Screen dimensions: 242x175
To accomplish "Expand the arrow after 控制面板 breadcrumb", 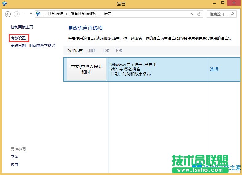I will pos(67,14).
